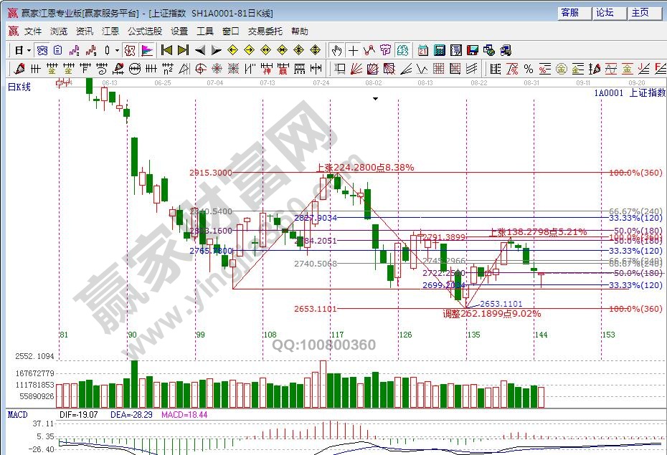Select the Gann fan lines tool
Viewport: 667px width, 455px height.
[356, 69]
